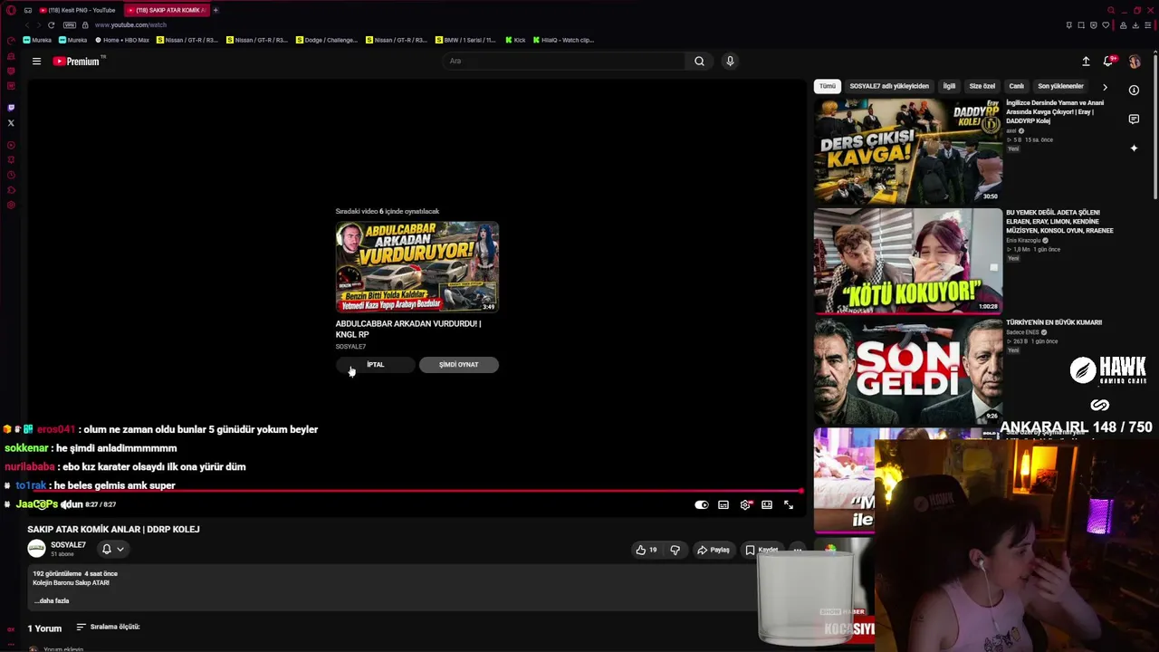Add page to bookmarks heart icon
The height and width of the screenshot is (652, 1159).
click(1106, 25)
